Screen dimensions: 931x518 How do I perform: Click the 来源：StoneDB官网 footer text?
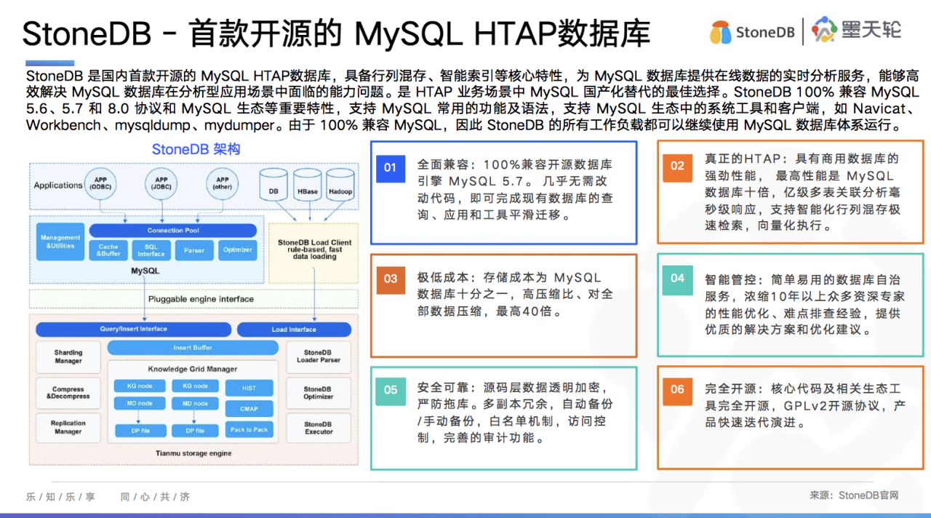[x=854, y=495]
